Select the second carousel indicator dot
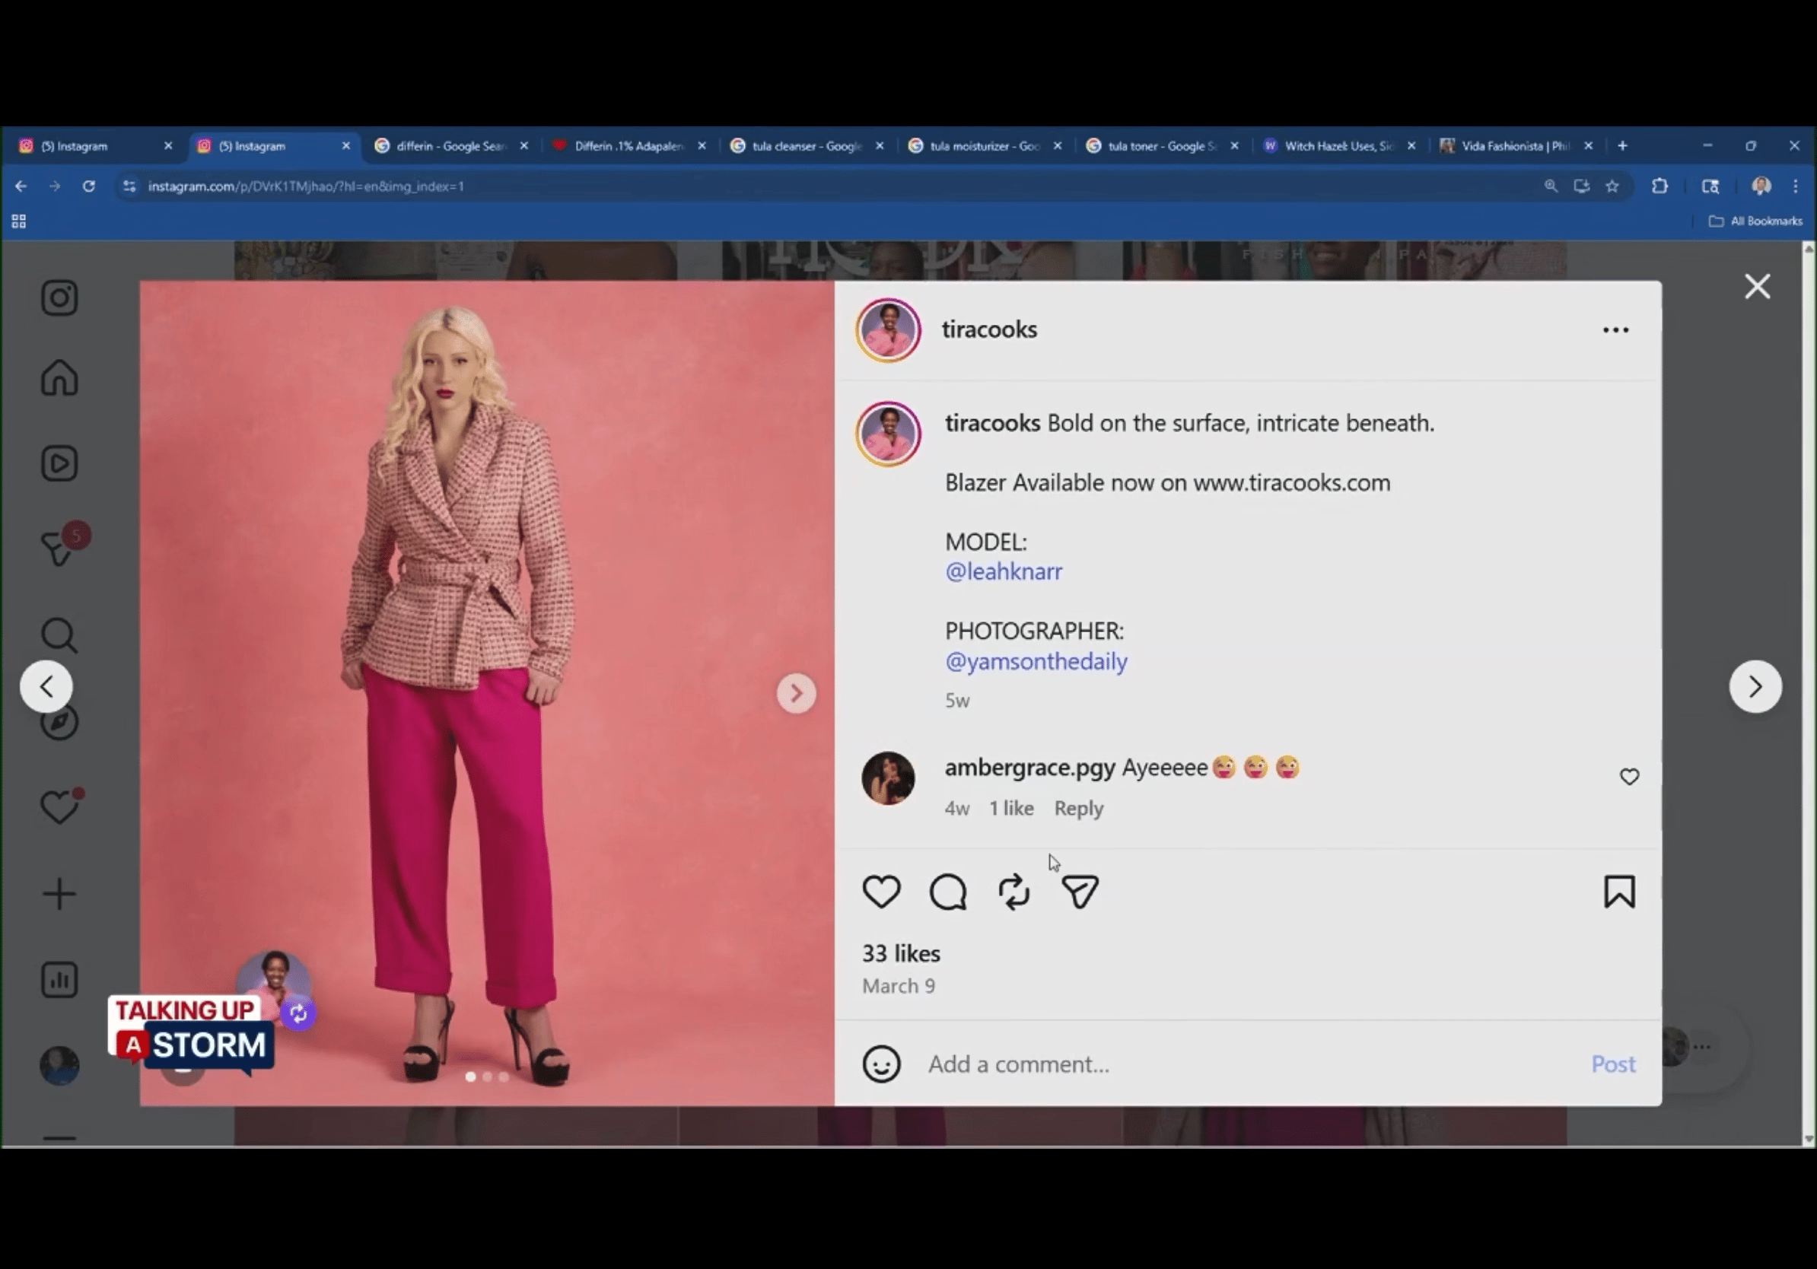 (488, 1077)
